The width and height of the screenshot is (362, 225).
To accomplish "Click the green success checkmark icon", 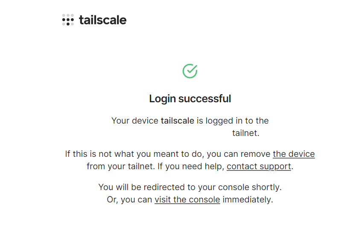I will (190, 71).
